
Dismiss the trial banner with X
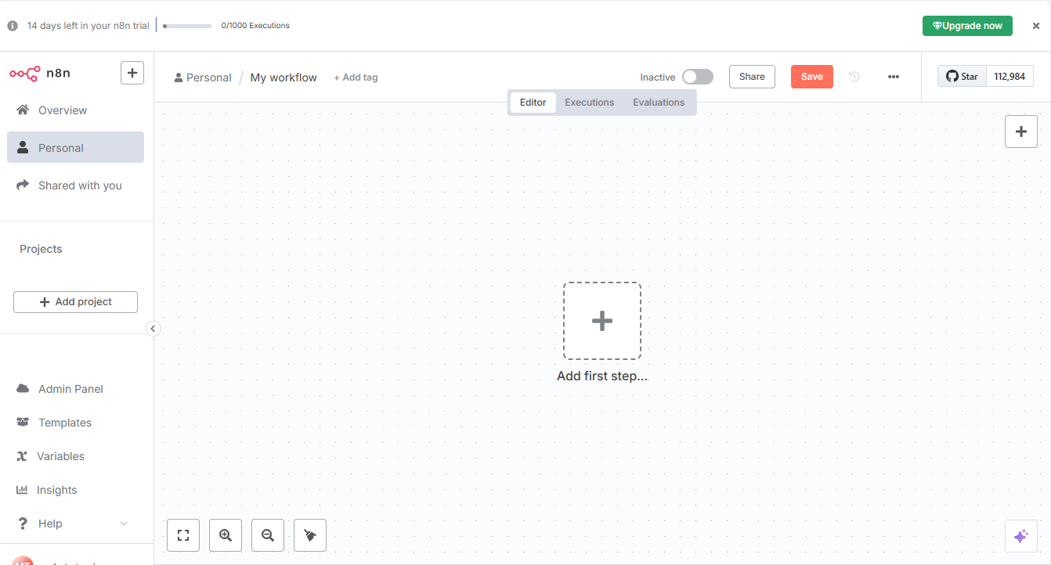1036,26
